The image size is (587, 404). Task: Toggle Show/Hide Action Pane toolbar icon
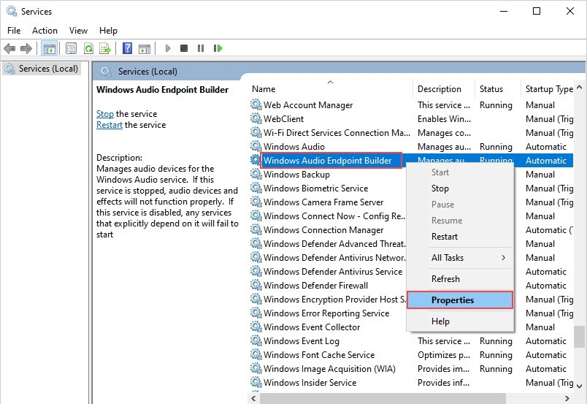(145, 48)
